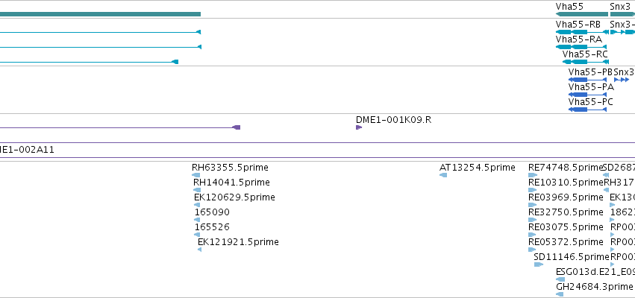Open the RH63355.5prime label

pos(230,168)
